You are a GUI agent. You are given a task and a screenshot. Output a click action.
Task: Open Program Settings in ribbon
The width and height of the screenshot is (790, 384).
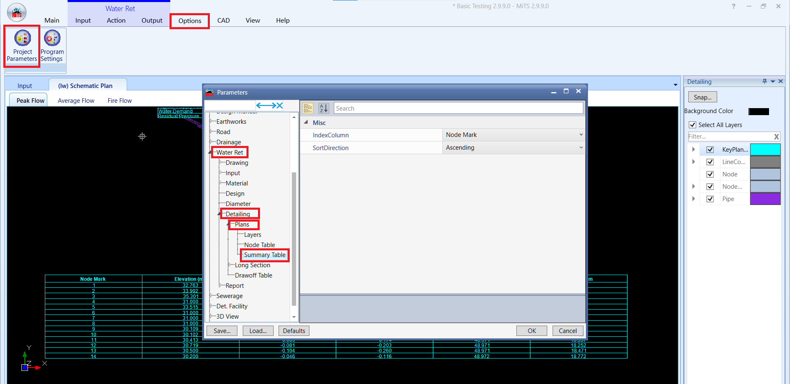click(x=52, y=46)
